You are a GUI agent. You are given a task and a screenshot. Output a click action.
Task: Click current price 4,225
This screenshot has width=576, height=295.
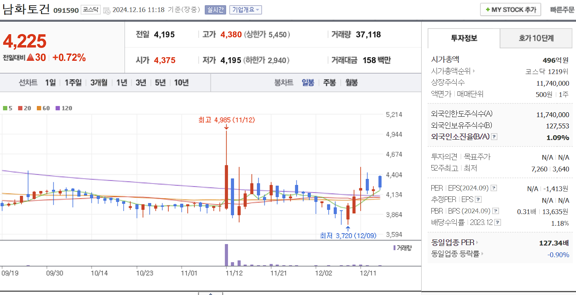click(x=25, y=41)
